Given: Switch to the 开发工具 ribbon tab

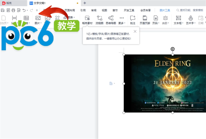Looking at the screenshot, I should coord(129,10).
